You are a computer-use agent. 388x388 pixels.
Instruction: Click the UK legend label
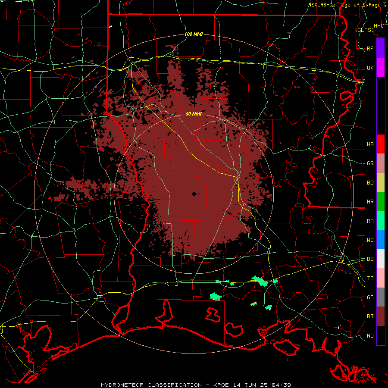(x=370, y=68)
